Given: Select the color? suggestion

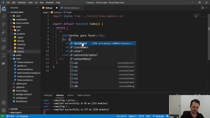Looking at the screenshot, I should click(103, 51).
